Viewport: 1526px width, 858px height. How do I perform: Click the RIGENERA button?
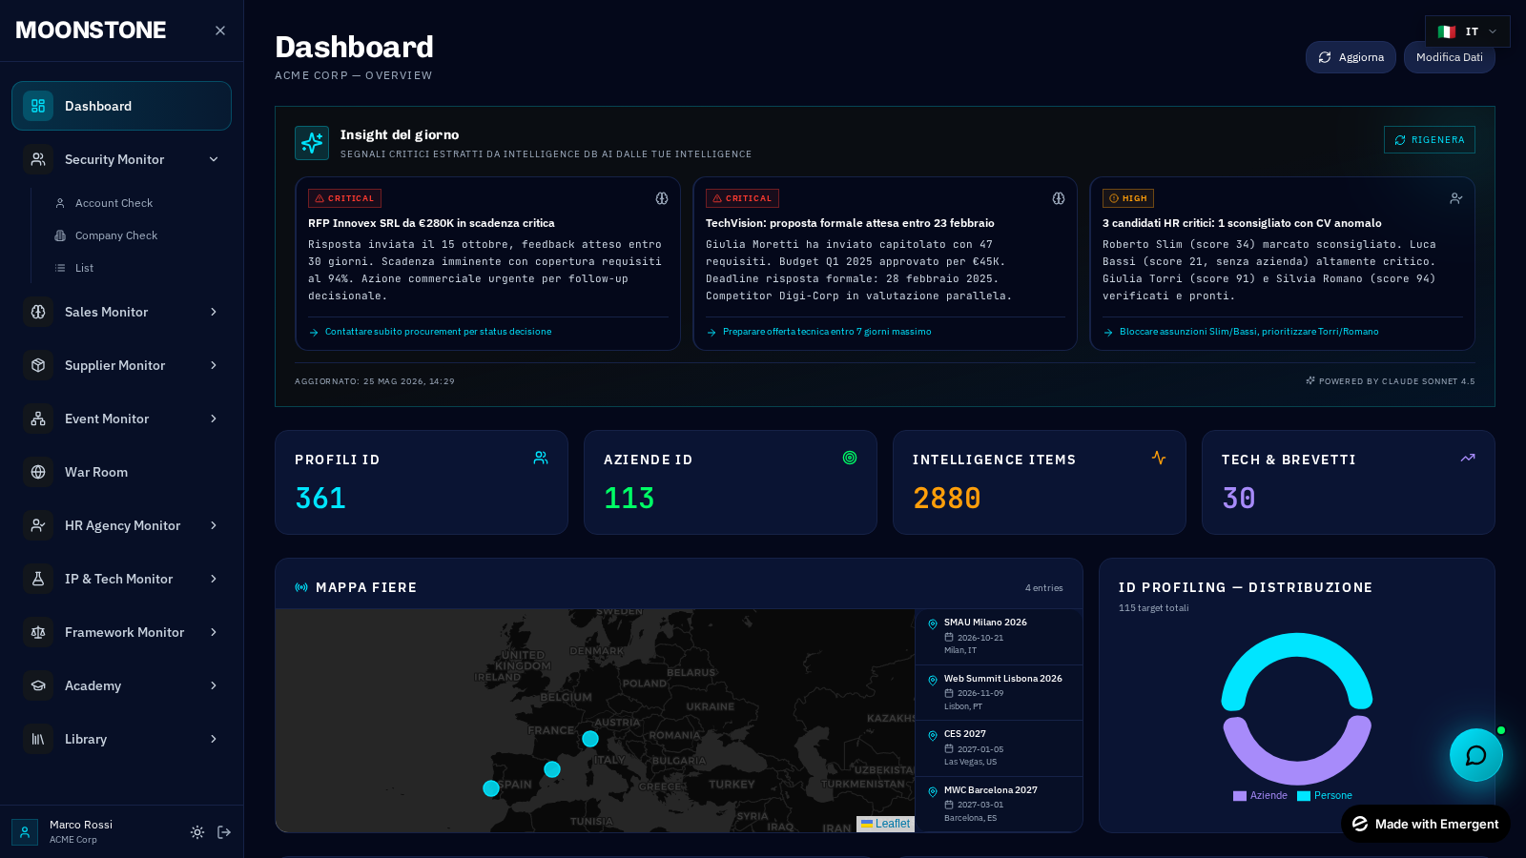pos(1429,140)
